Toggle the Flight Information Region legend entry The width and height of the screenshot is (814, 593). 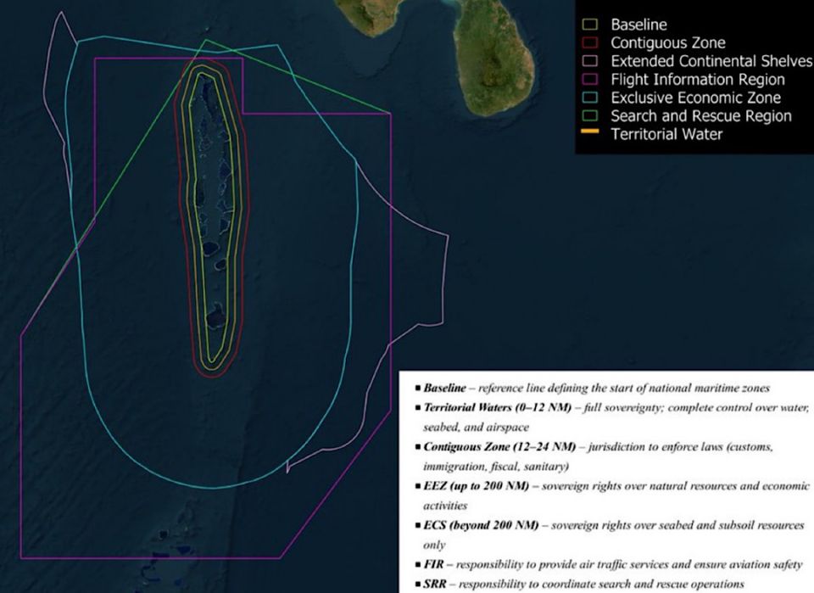670,79
